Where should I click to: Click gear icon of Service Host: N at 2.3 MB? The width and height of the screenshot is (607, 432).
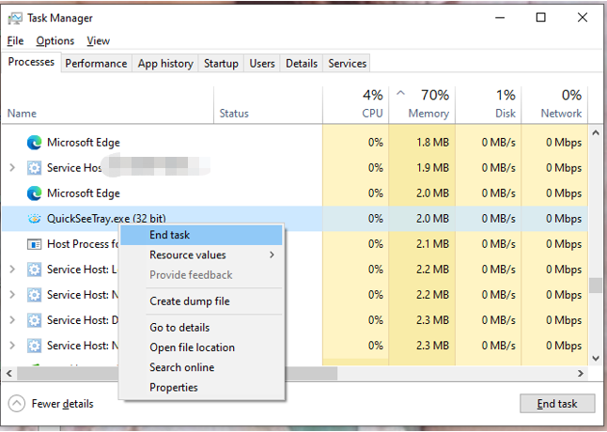coord(34,346)
